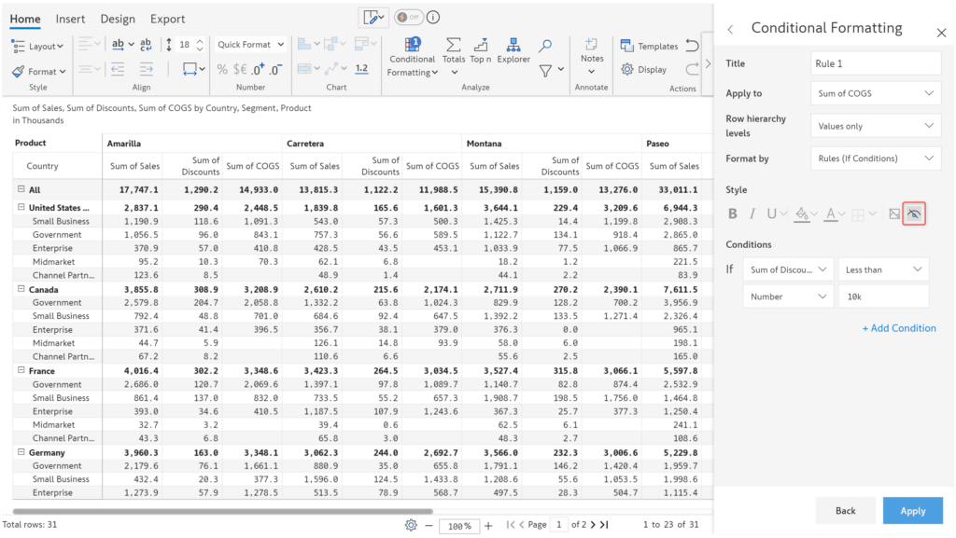Open the Less than condition dropdown
This screenshot has height=538, width=956.
883,269
